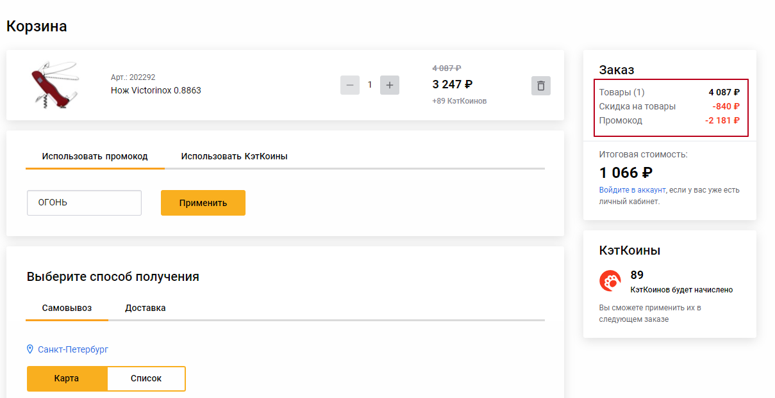
Task: Change city via Санкт-Петербург link
Action: [x=73, y=349]
